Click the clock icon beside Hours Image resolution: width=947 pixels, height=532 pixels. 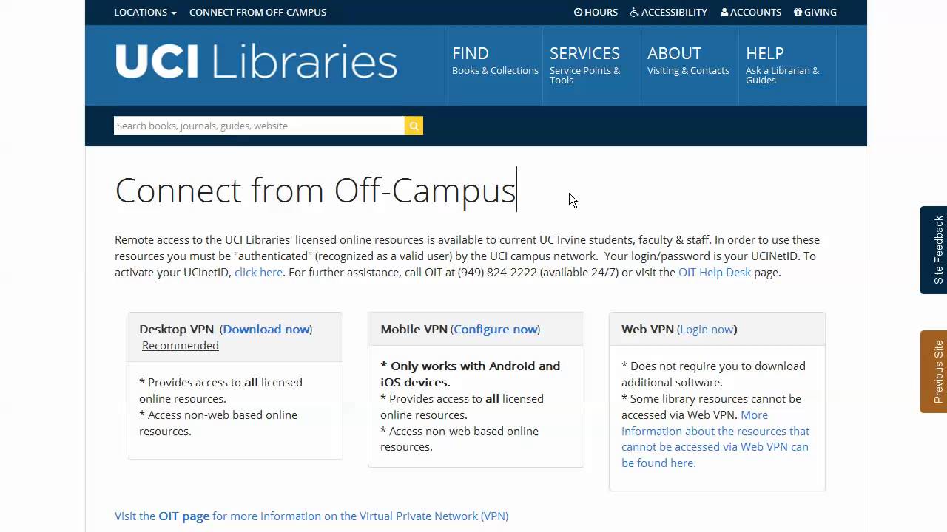pos(578,12)
